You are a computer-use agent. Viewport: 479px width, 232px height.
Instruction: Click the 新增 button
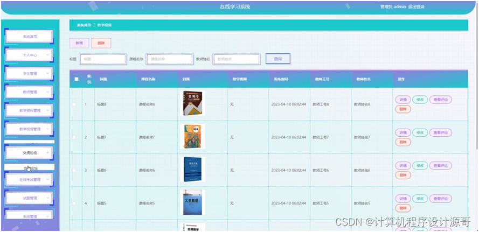(79, 43)
